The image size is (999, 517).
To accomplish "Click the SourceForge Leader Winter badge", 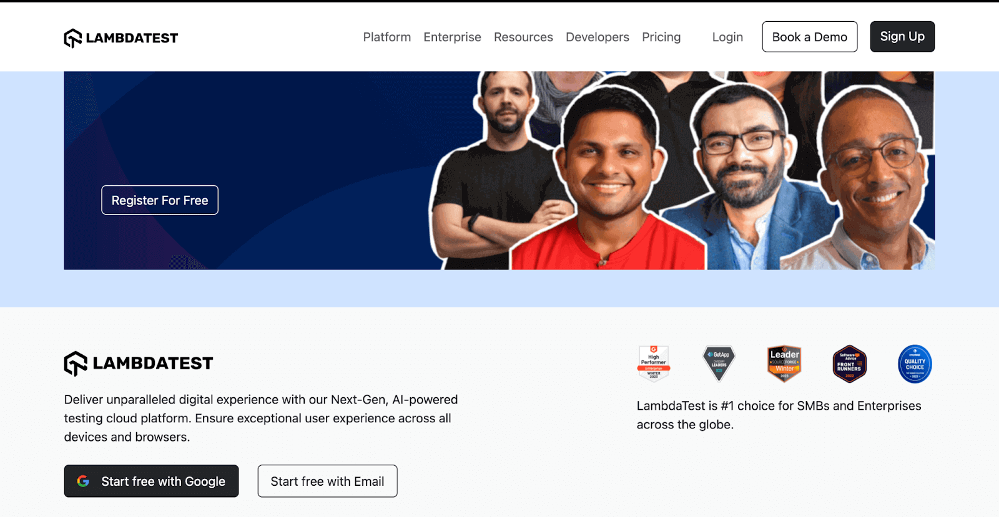I will pos(784,364).
